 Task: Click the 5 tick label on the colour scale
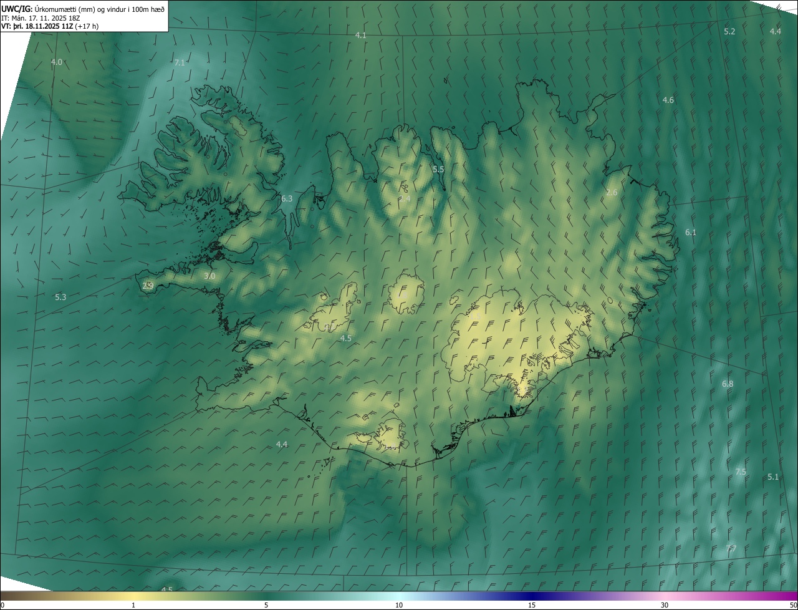click(x=266, y=605)
